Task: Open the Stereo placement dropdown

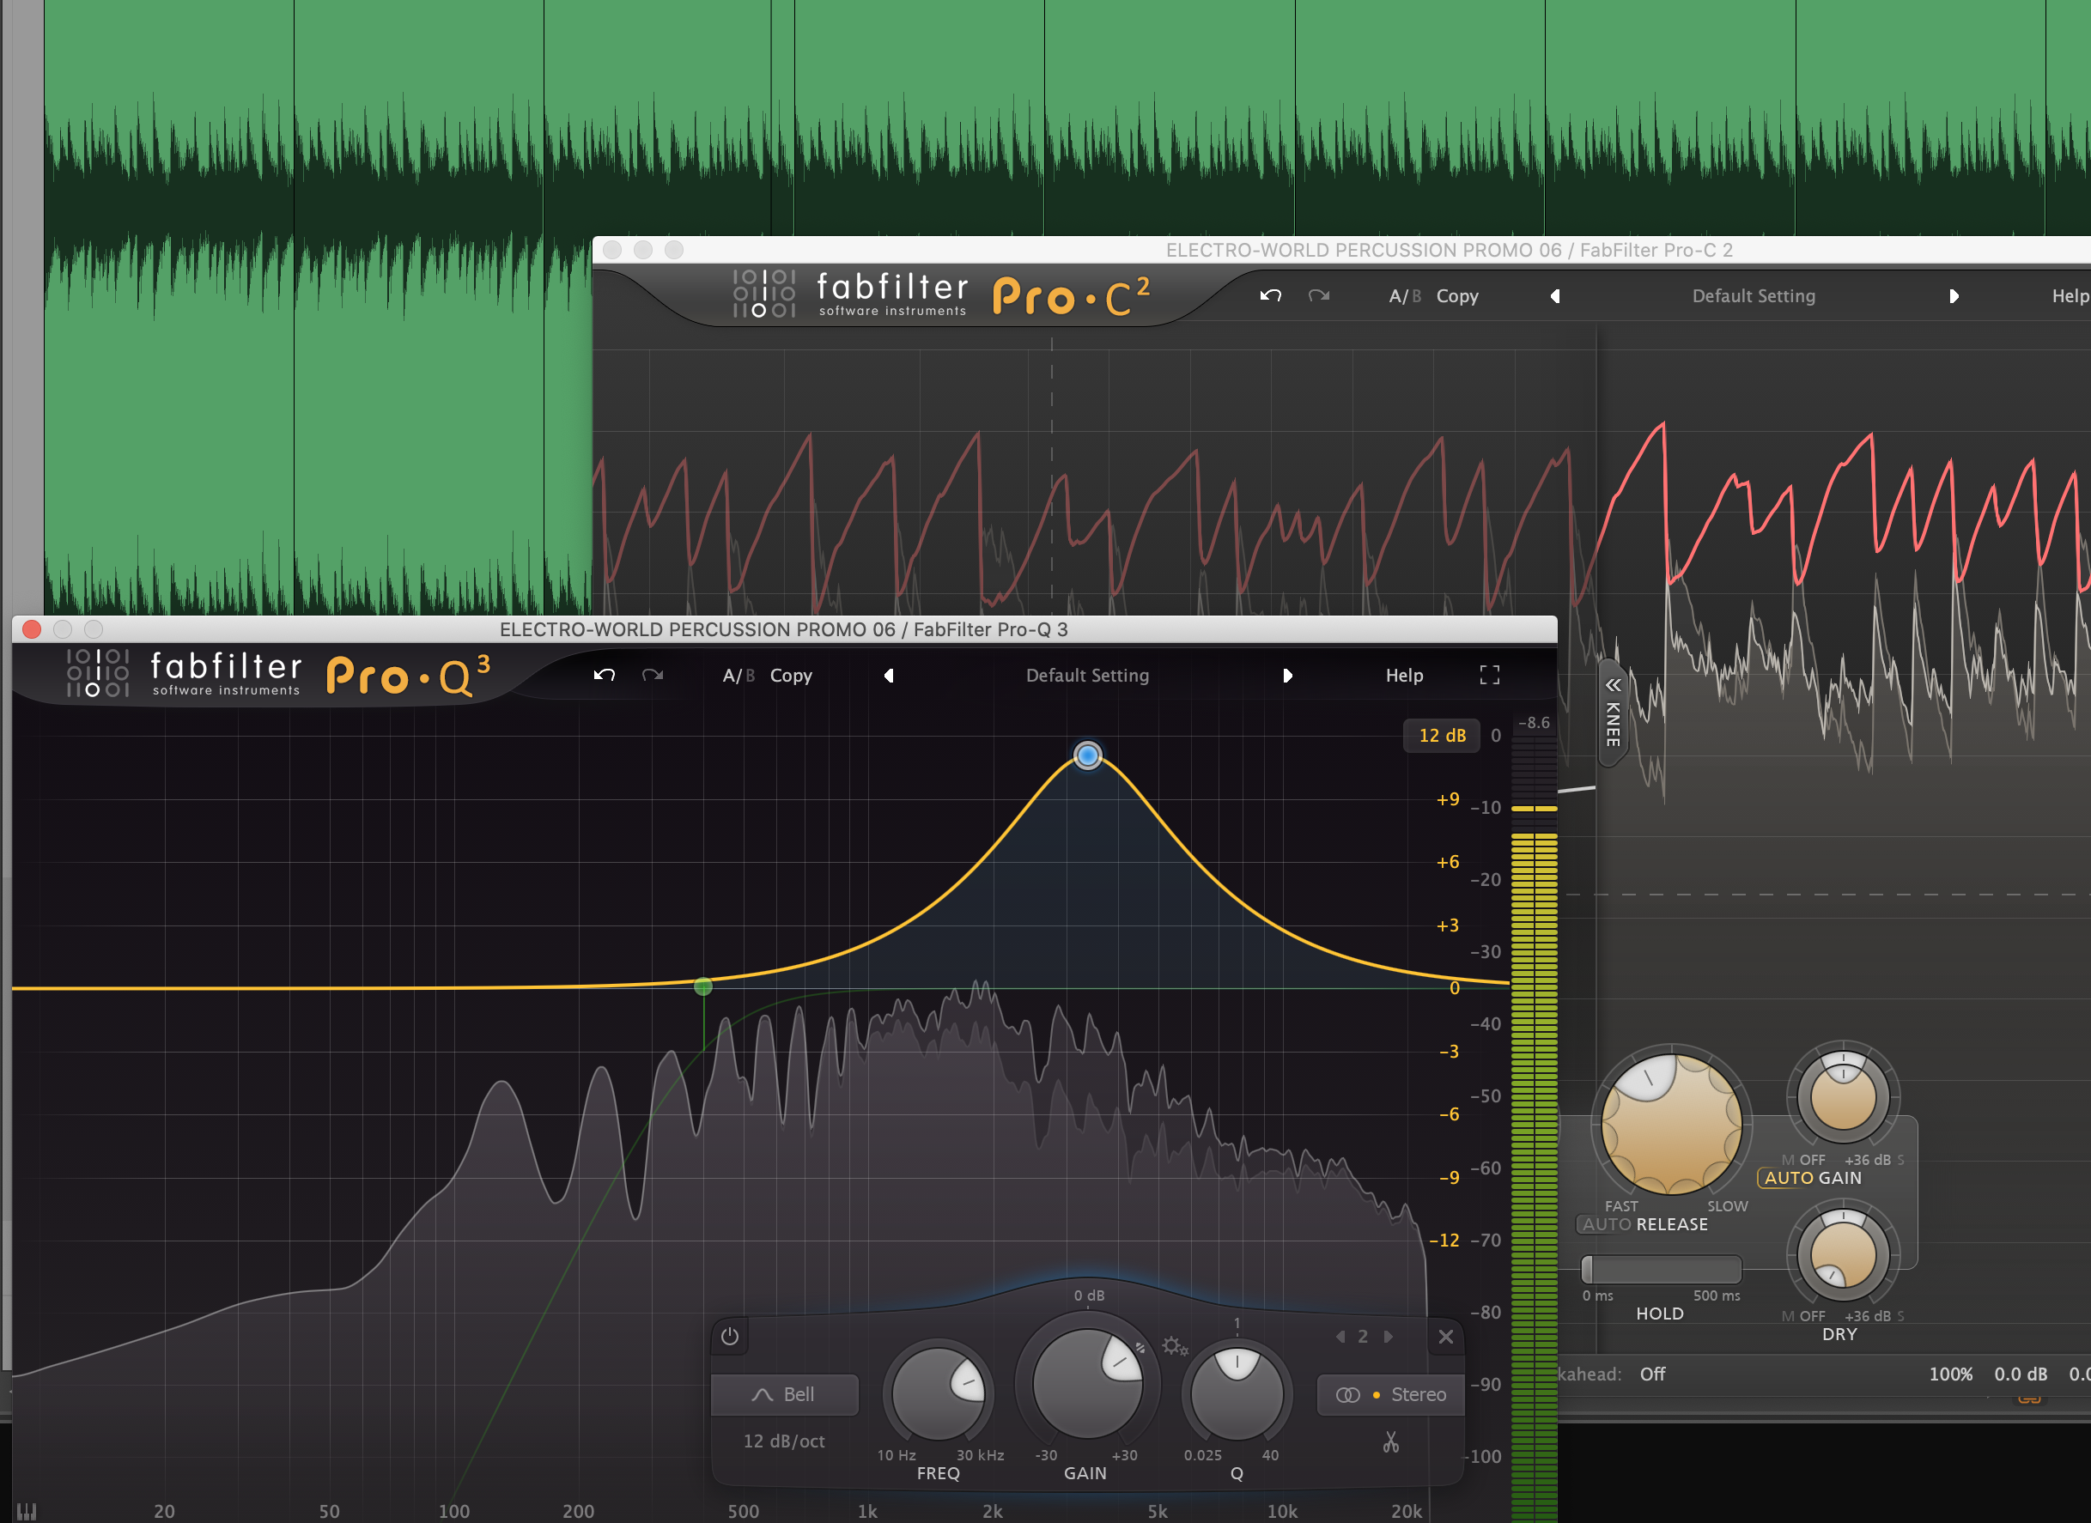Action: [x=1391, y=1394]
